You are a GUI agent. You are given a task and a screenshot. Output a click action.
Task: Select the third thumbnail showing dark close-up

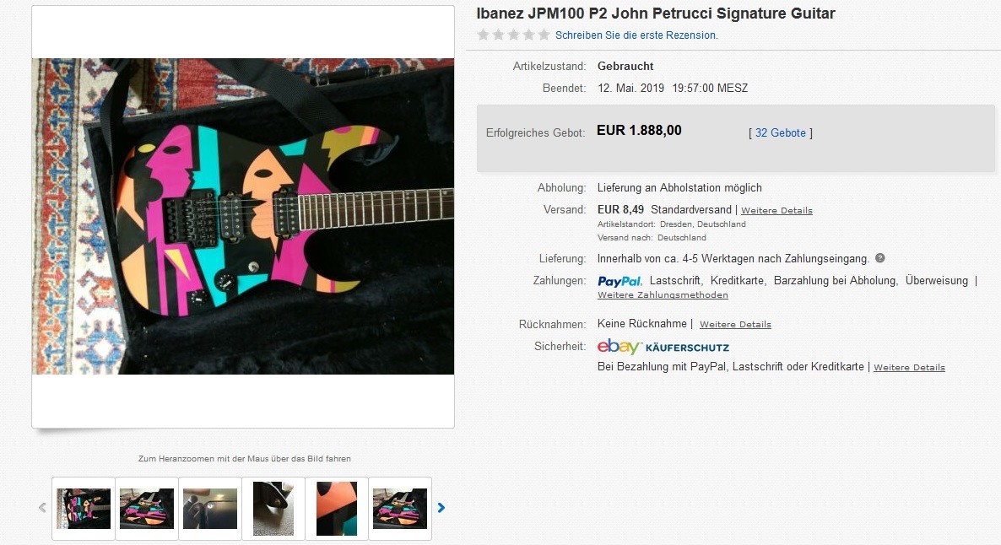point(210,509)
